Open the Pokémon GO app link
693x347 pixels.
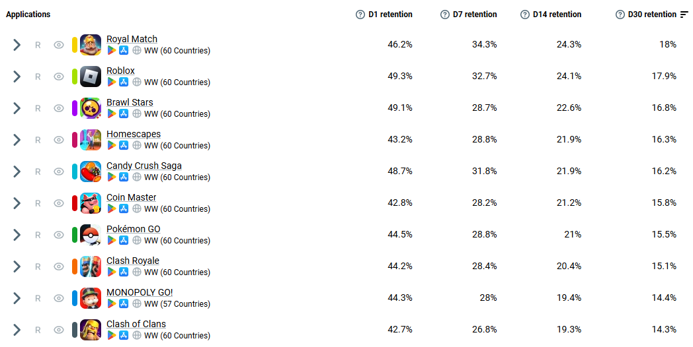(134, 230)
